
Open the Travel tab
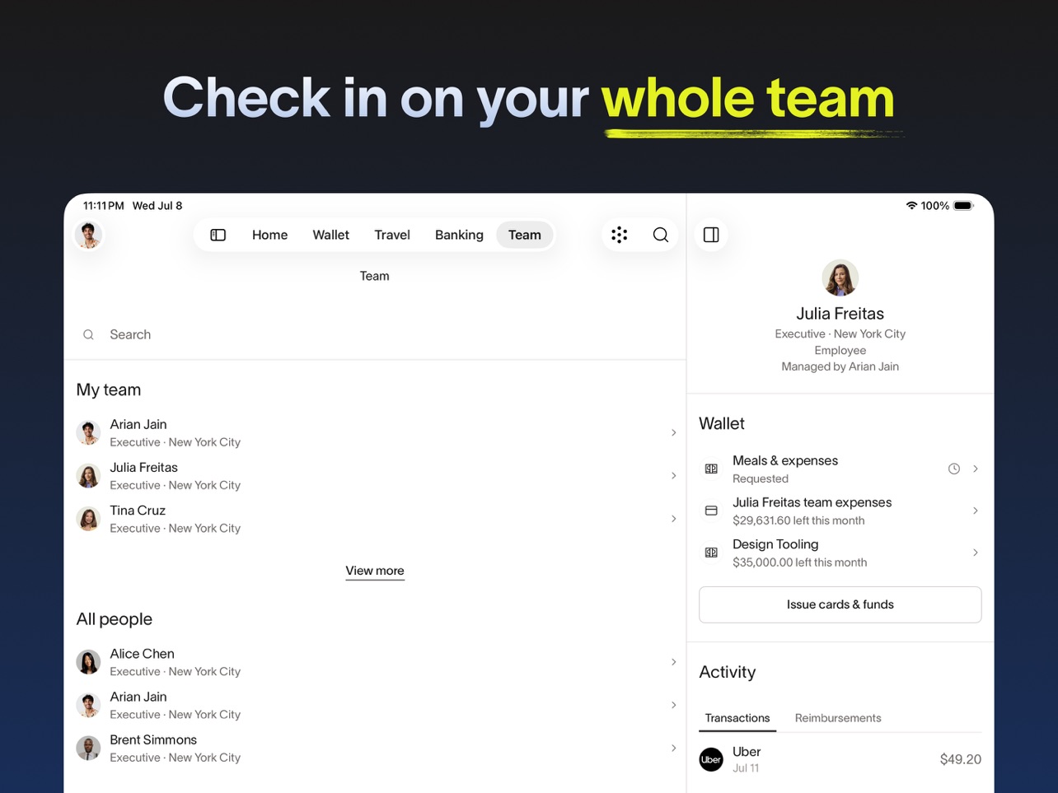392,235
